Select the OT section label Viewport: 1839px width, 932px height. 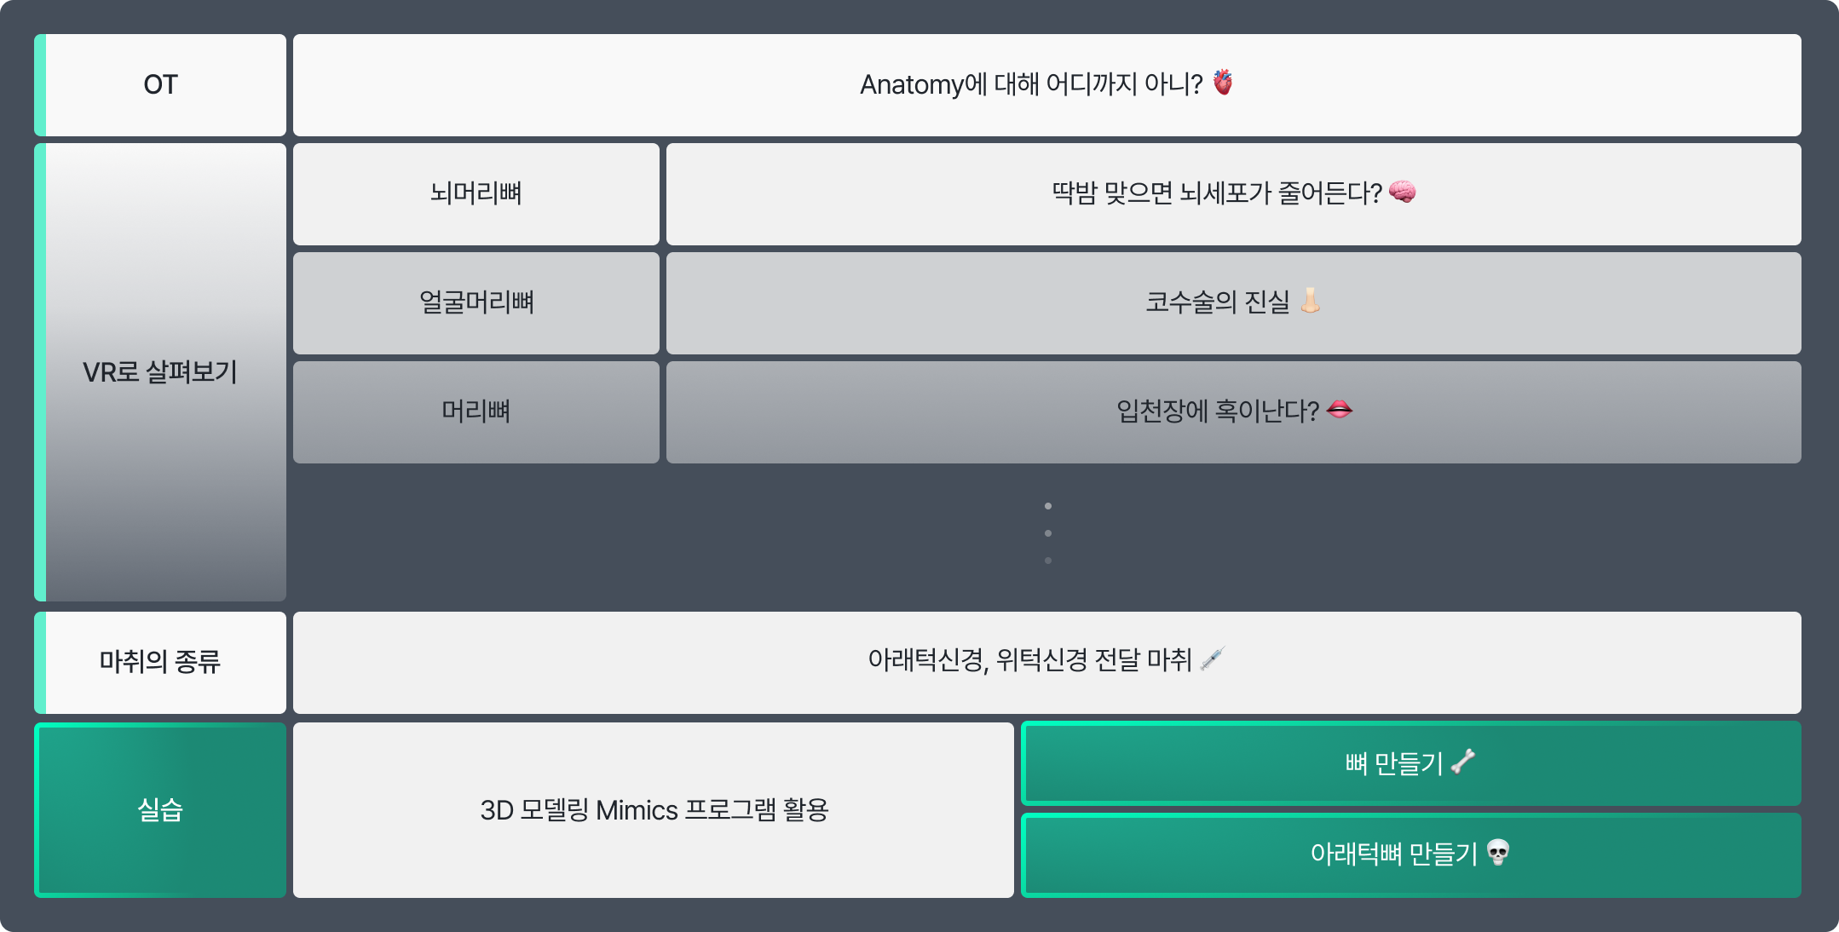pos(160,85)
